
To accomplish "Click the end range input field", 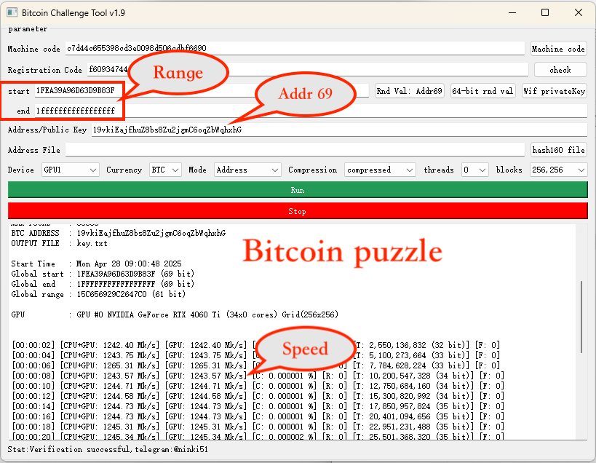I will point(311,111).
